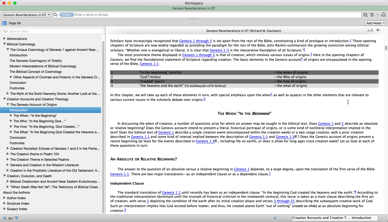
Task: Click magnifier icon in Search titles field
Action: point(5,31)
